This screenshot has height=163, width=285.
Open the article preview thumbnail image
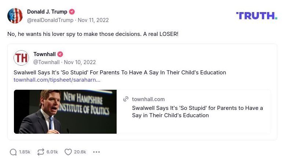point(65,112)
